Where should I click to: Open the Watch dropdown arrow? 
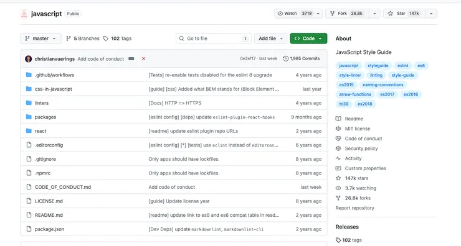pos(318,14)
